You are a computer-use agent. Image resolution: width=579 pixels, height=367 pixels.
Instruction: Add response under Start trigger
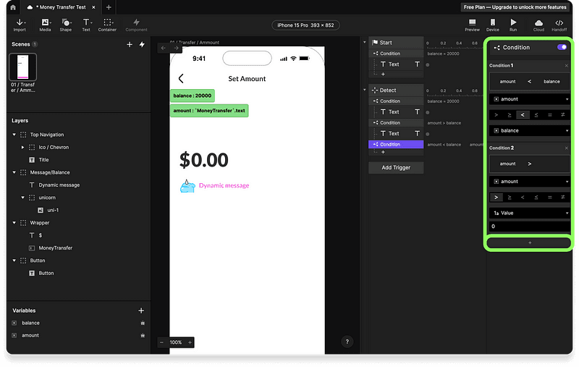383,75
